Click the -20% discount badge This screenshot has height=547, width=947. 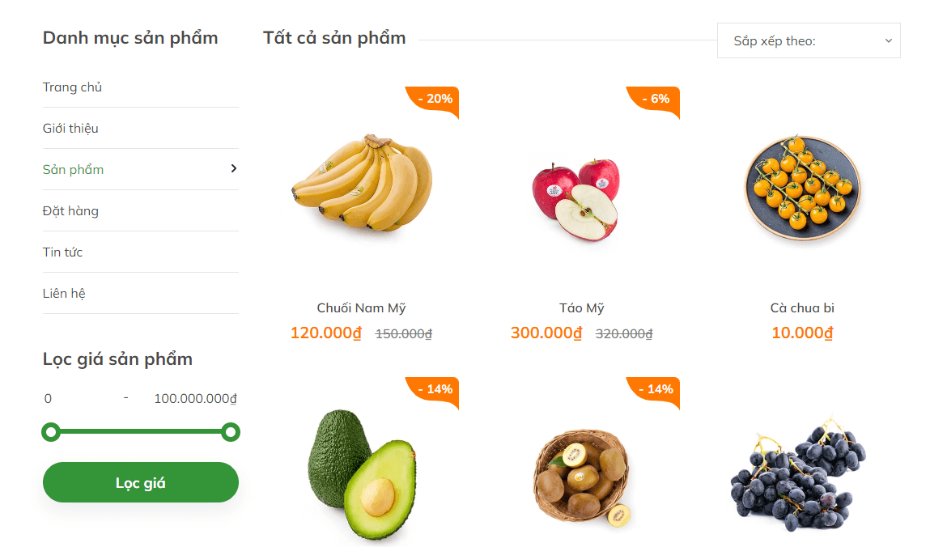point(434,99)
